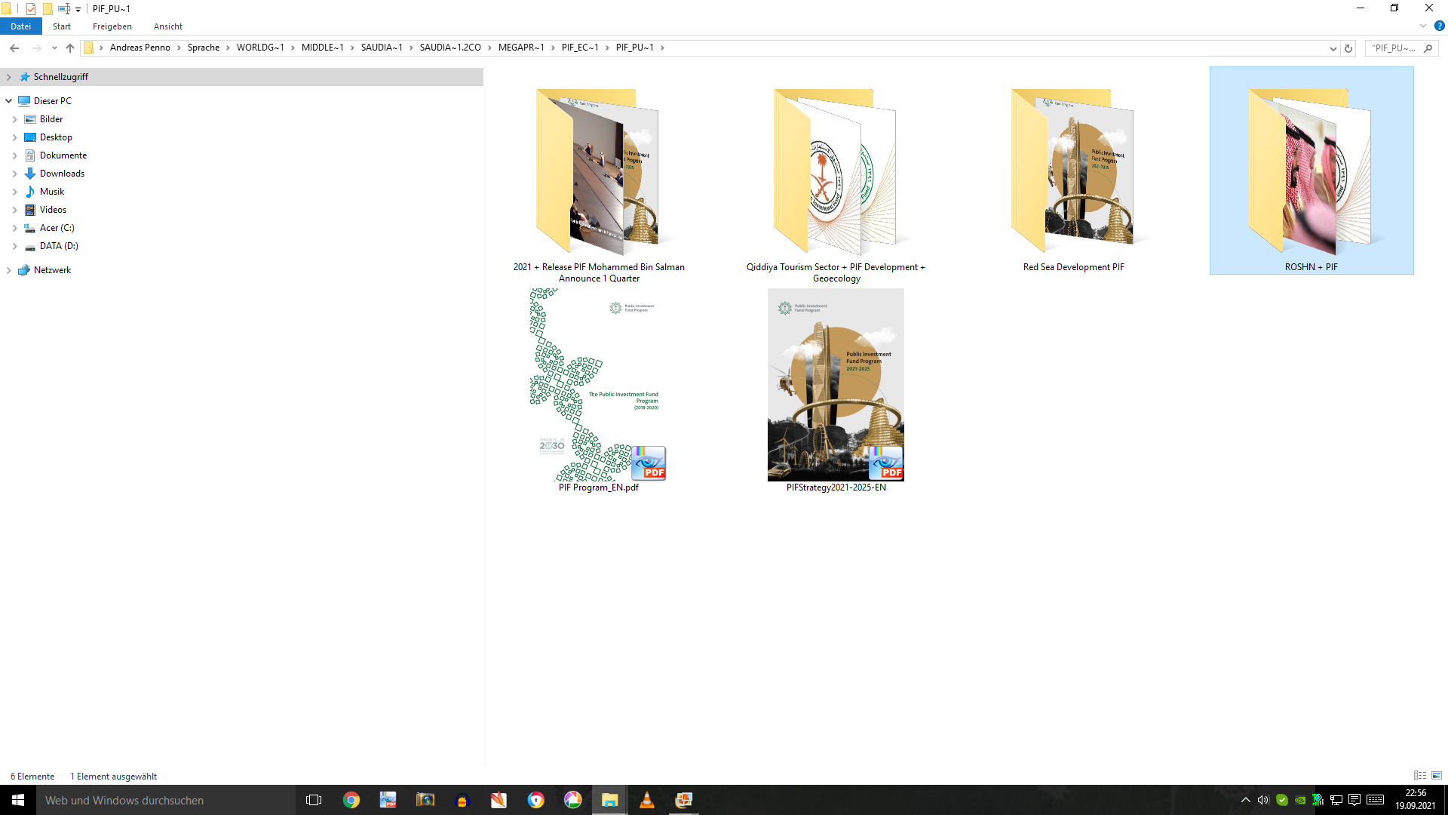Open the volume control in system tray
The image size is (1448, 815).
point(1263,800)
